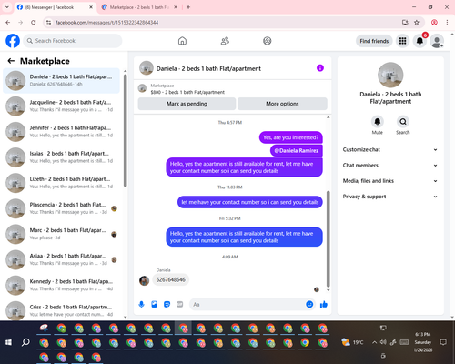455x364 pixels.
Task: Expand Chat members section
Action: click(390, 166)
